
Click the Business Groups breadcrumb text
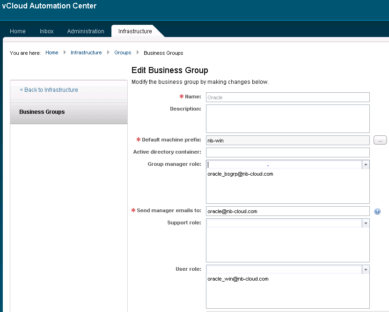[163, 53]
